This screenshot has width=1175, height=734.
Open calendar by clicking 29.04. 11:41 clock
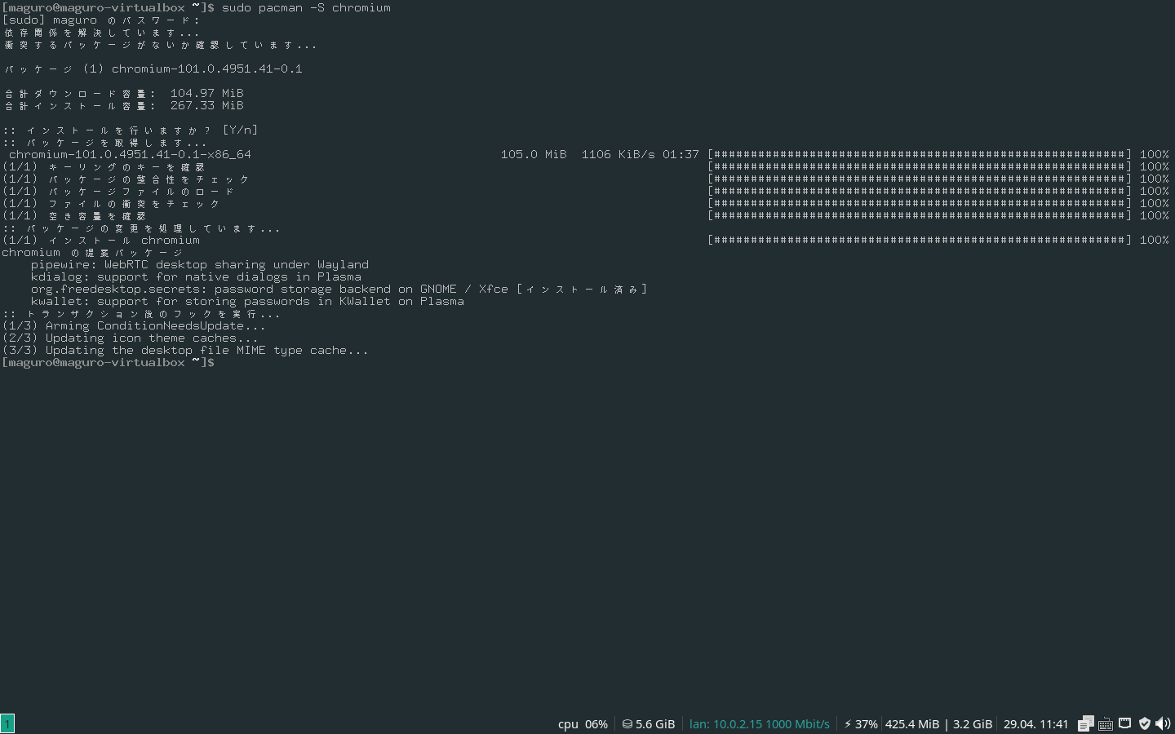click(x=1035, y=723)
